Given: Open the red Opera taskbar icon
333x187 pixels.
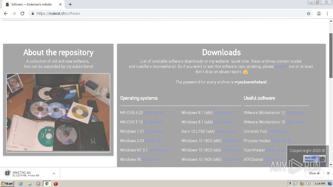Looking at the screenshot, I should click(x=56, y=184).
